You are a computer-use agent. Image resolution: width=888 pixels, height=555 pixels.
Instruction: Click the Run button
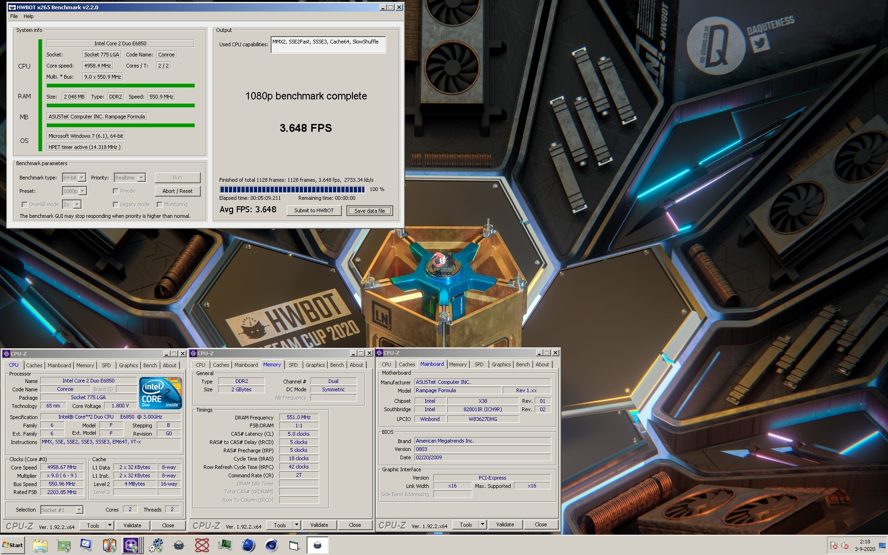coord(178,178)
